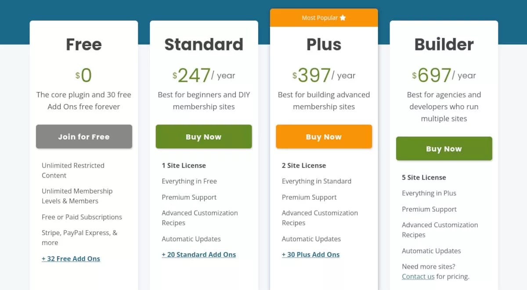The width and height of the screenshot is (527, 290).
Task: Click the $697 / year price
Action: [444, 75]
